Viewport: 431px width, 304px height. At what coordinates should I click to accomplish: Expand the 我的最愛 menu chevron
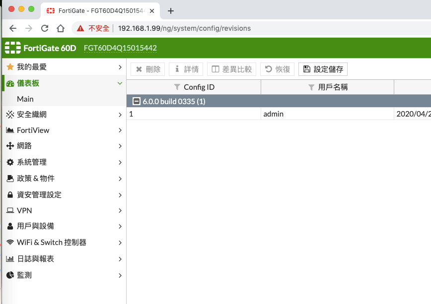point(120,67)
